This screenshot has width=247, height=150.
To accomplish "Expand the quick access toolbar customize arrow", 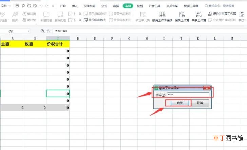I will [53, 6].
